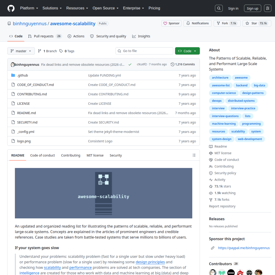
Task: Click the Go to file search field
Action: click(x=144, y=51)
